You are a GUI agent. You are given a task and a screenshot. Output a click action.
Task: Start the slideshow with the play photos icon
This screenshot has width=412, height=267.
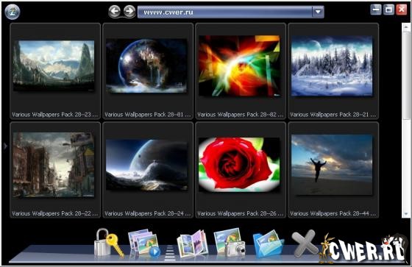[x=144, y=243]
